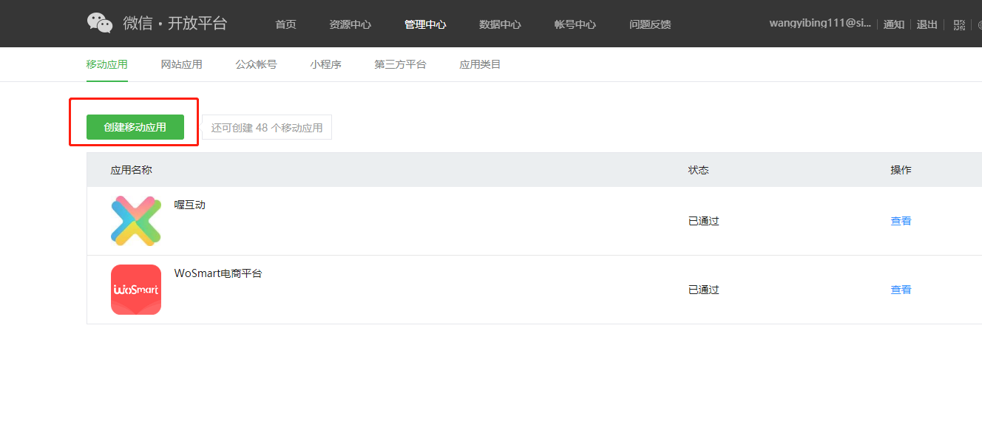Switch to the 应用类目 tab
The height and width of the screenshot is (447, 982).
[481, 64]
